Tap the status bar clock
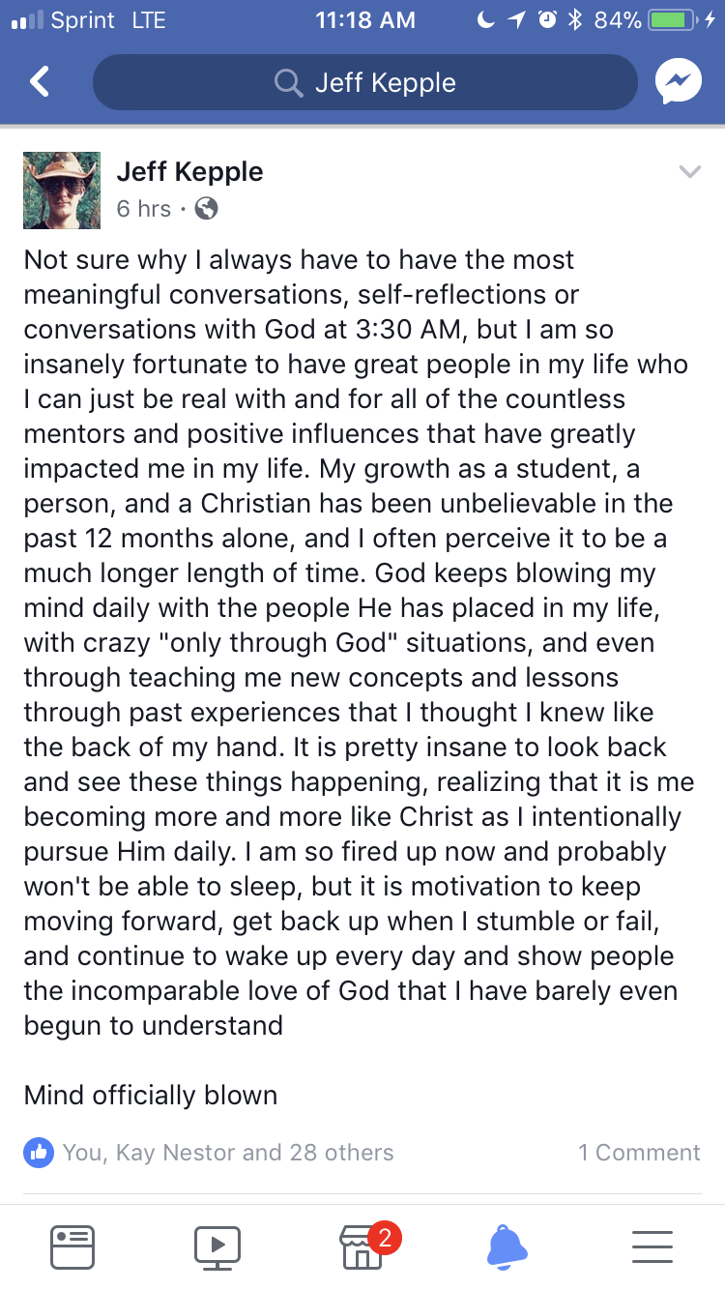Screen dimensions: 725x1290 click(x=364, y=20)
